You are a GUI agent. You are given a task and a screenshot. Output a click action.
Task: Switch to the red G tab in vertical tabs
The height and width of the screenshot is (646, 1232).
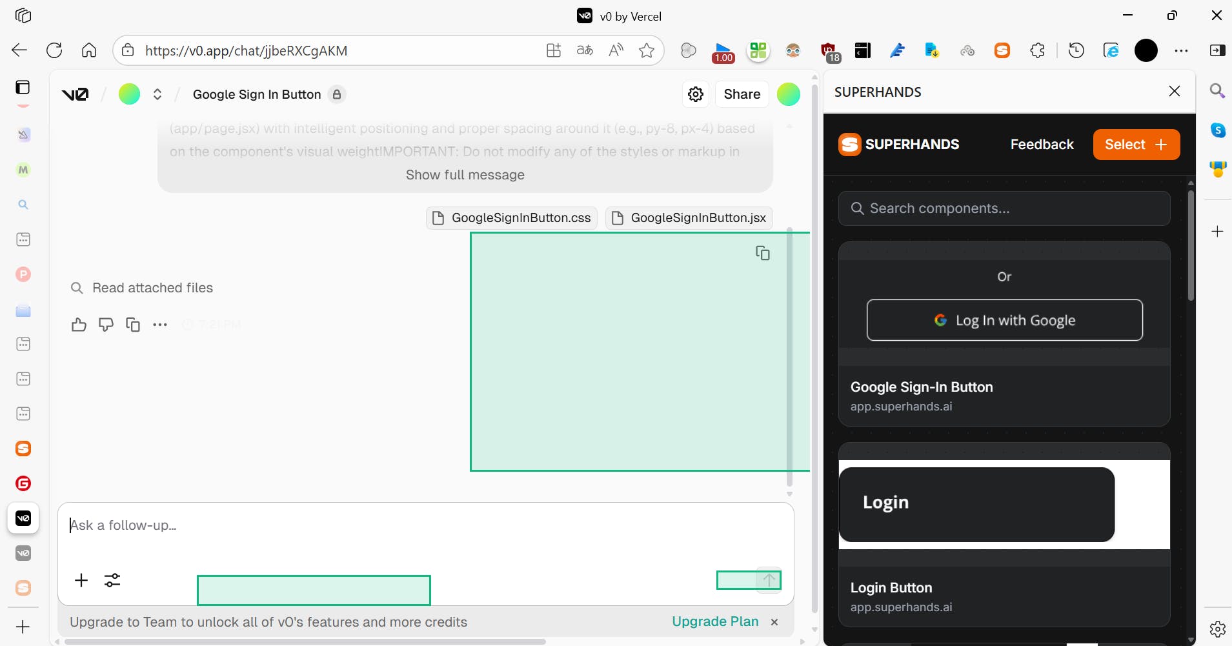coord(23,483)
